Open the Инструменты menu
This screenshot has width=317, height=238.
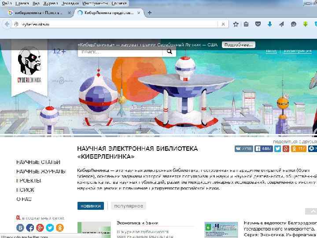tap(95, 3)
